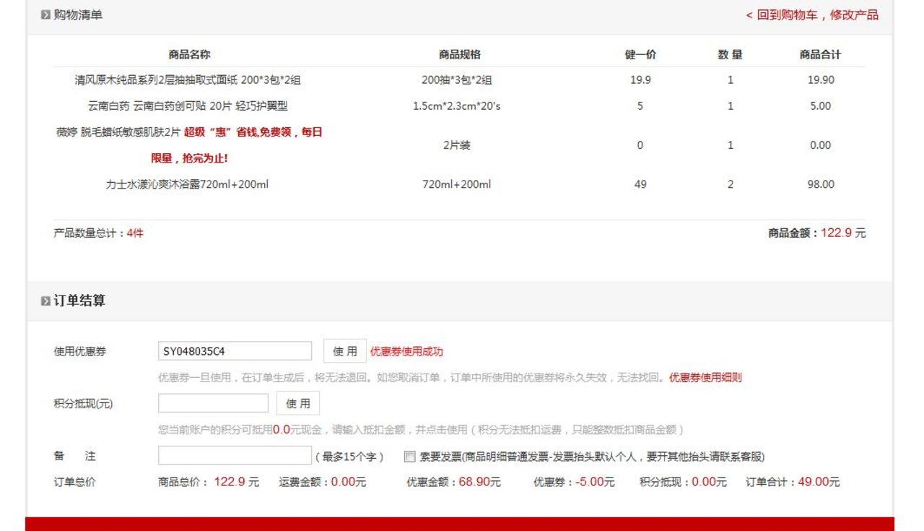The height and width of the screenshot is (531, 924).
Task: Click the 商品金额 122.9 元 total
Action: coord(817,233)
